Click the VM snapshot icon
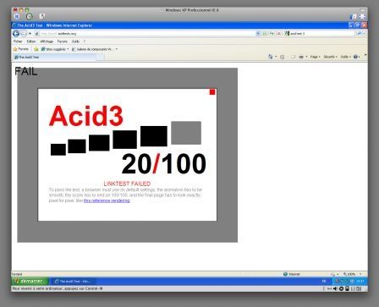The width and height of the screenshot is (379, 307). (41, 16)
